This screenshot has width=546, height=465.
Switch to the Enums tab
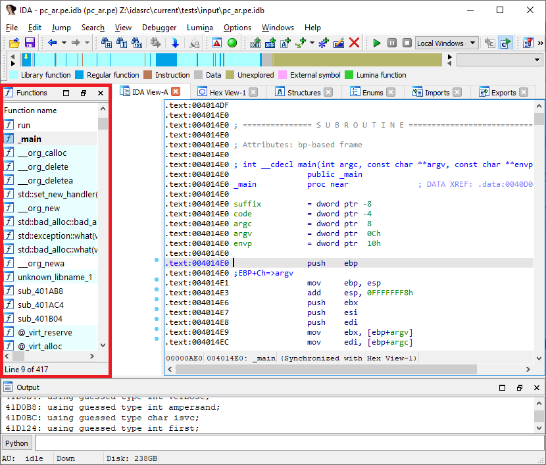pos(372,93)
